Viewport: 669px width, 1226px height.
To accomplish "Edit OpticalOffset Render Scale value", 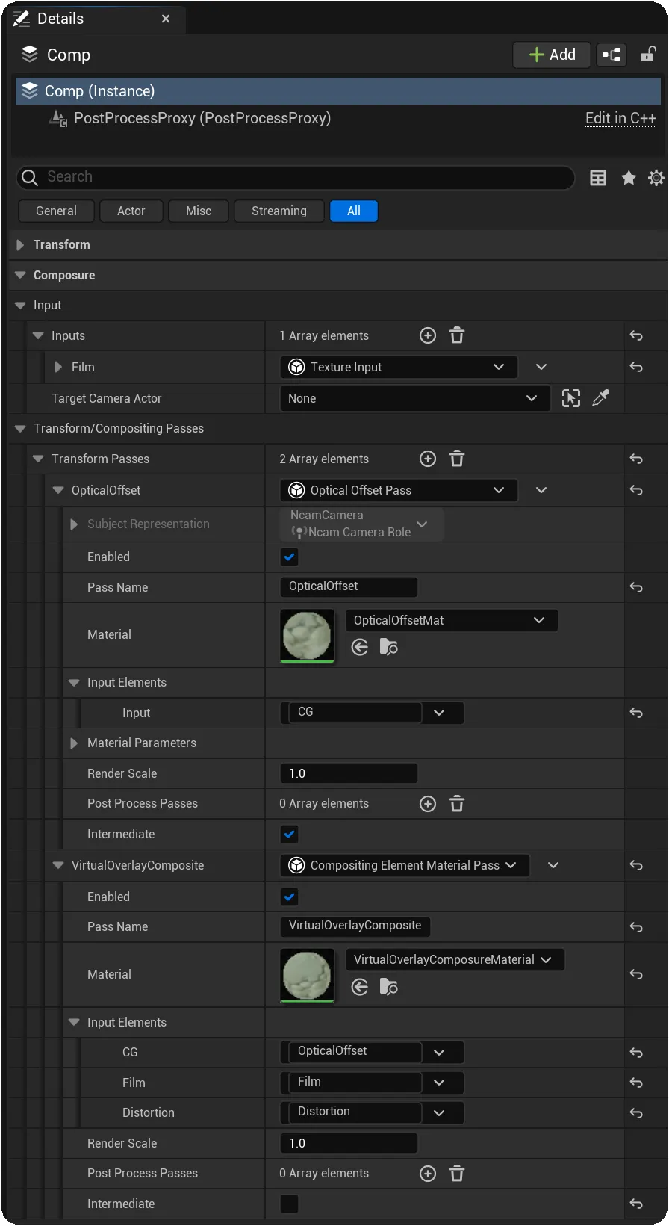I will tap(349, 773).
